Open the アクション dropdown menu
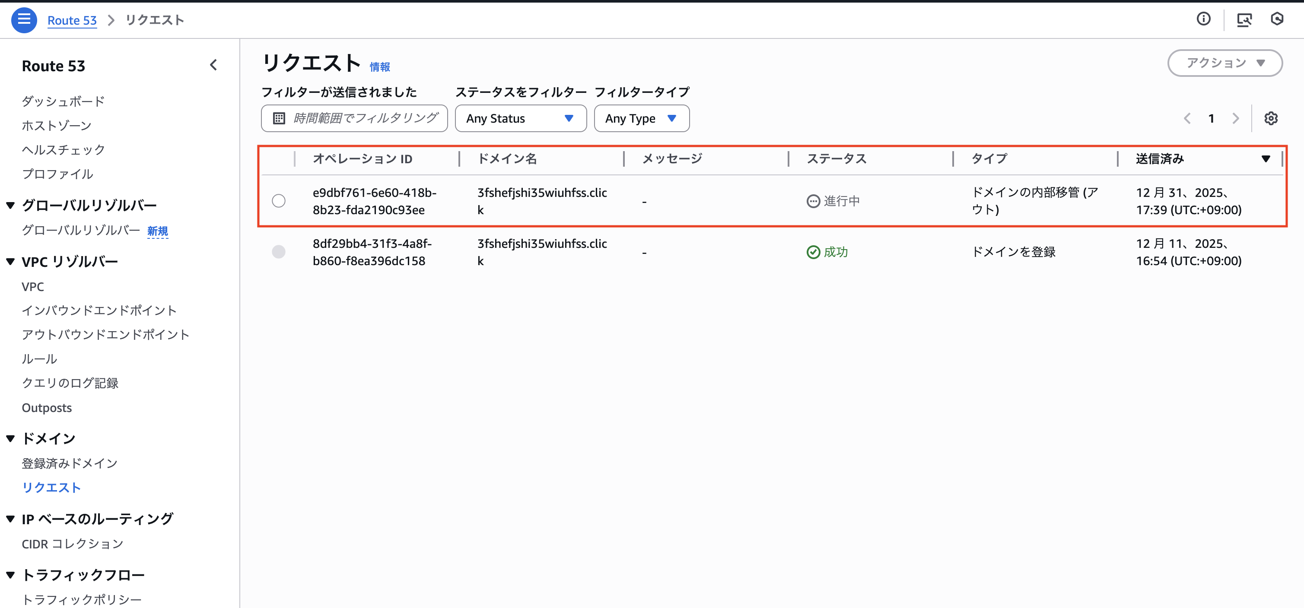Screen dimensions: 1304x608 tap(1225, 63)
